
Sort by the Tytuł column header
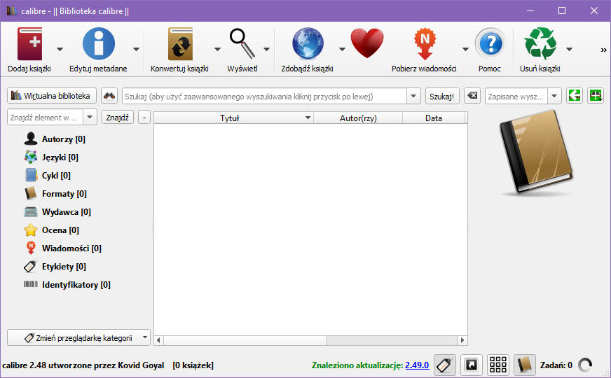tap(230, 118)
